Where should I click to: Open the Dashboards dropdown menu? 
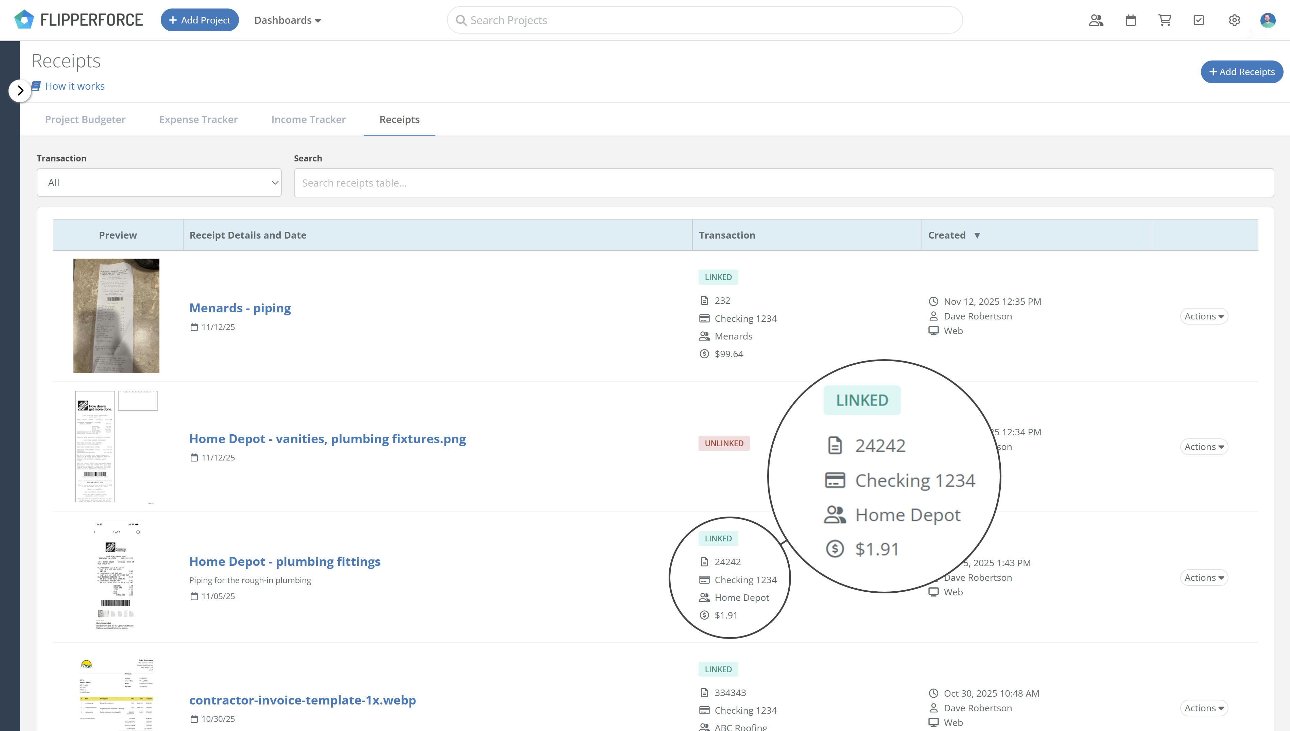[x=287, y=20]
